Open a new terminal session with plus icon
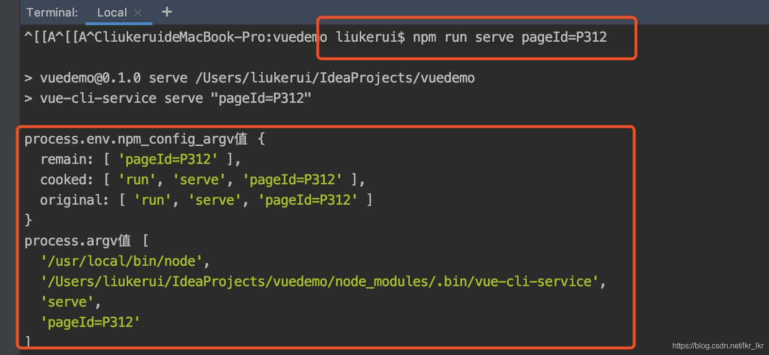Image resolution: width=769 pixels, height=355 pixels. (167, 12)
